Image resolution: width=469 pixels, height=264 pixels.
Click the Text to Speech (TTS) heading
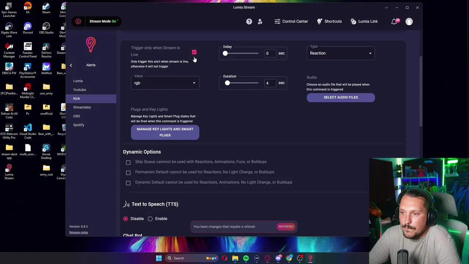point(155,204)
